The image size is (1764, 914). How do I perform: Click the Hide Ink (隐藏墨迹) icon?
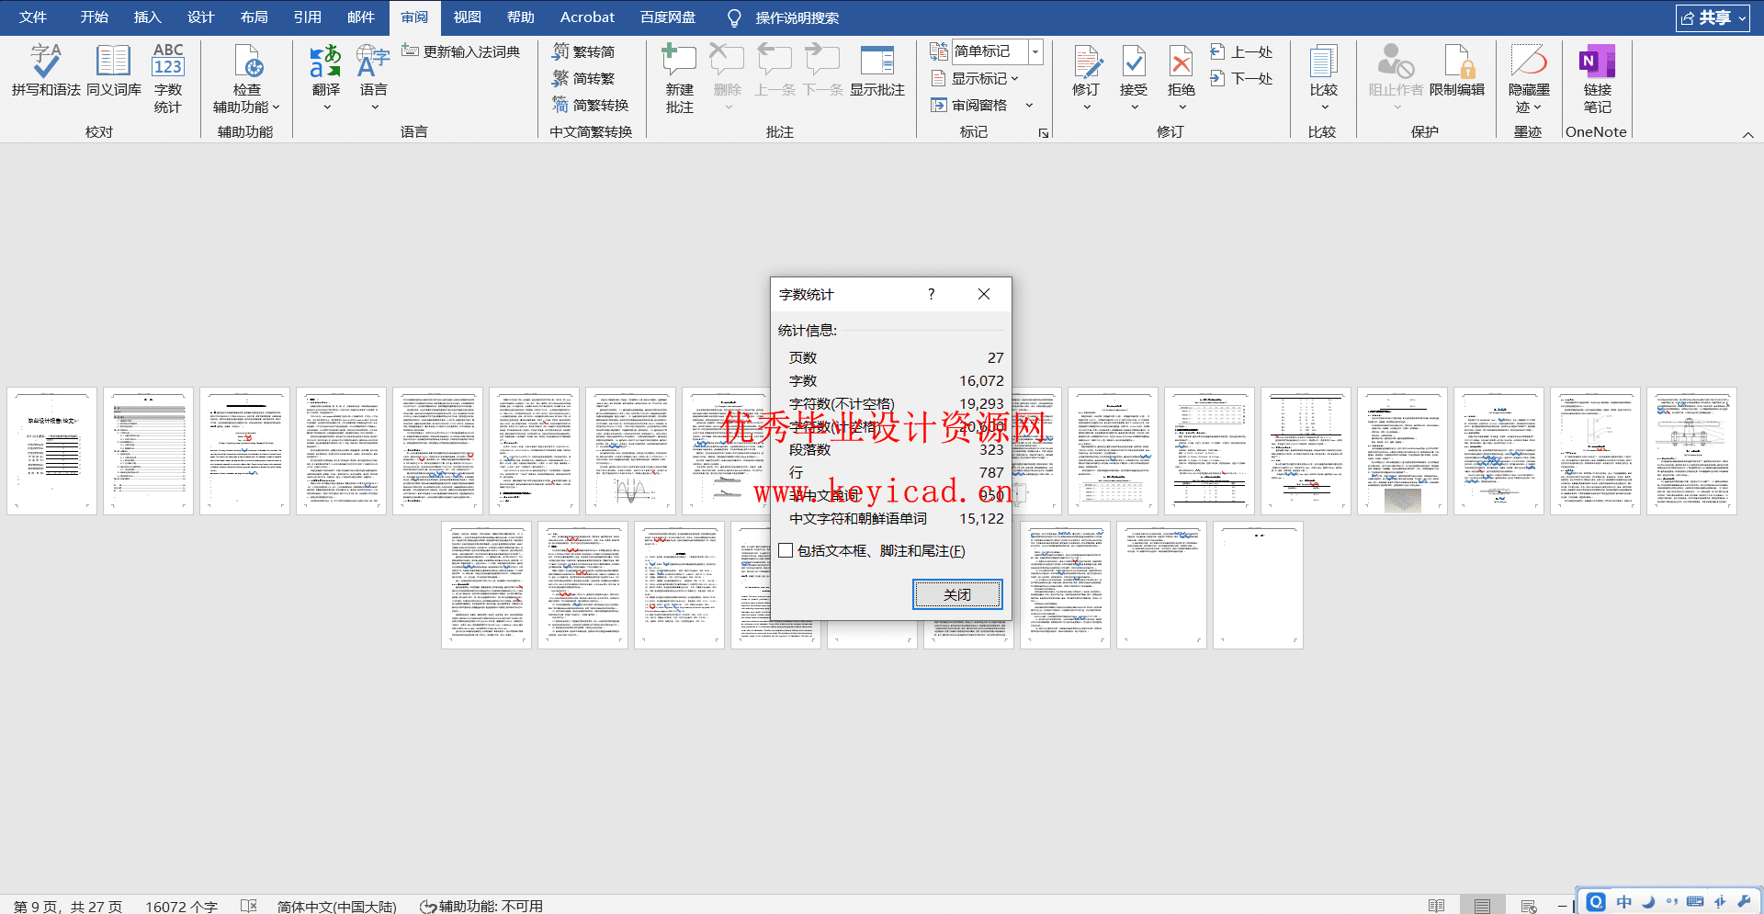(1530, 77)
